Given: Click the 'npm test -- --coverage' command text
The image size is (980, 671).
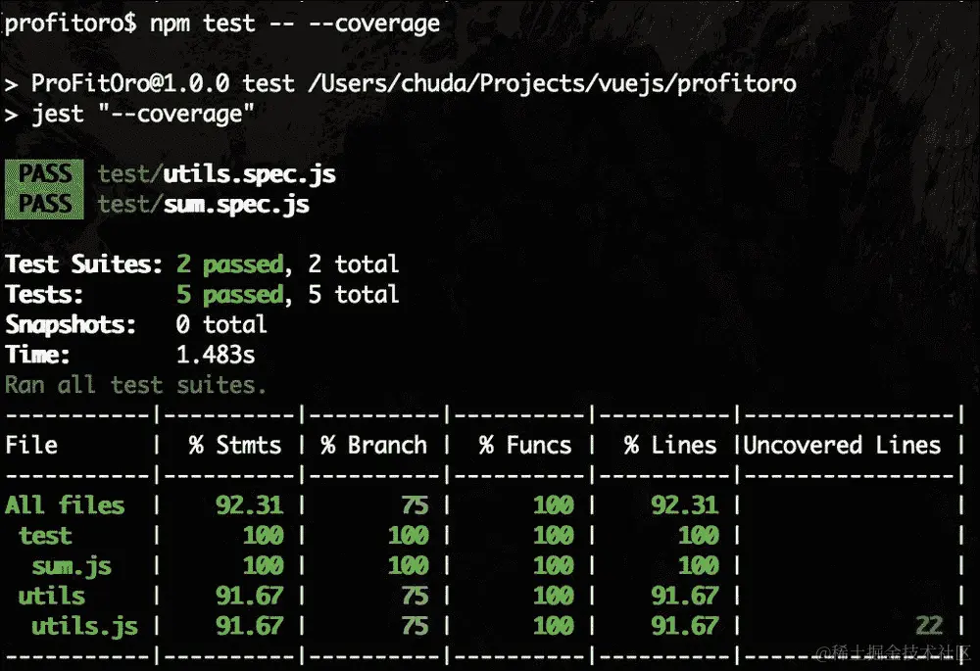Looking at the screenshot, I should point(295,24).
